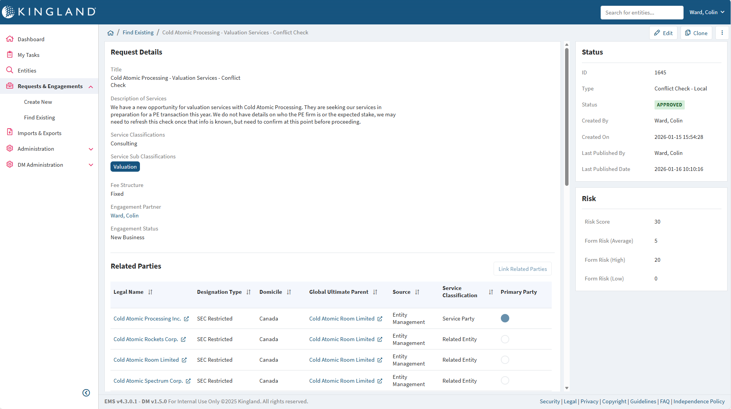Screen dimensions: 731x409
Task: Select Create New under Requests & Engagements
Action: [38, 101]
